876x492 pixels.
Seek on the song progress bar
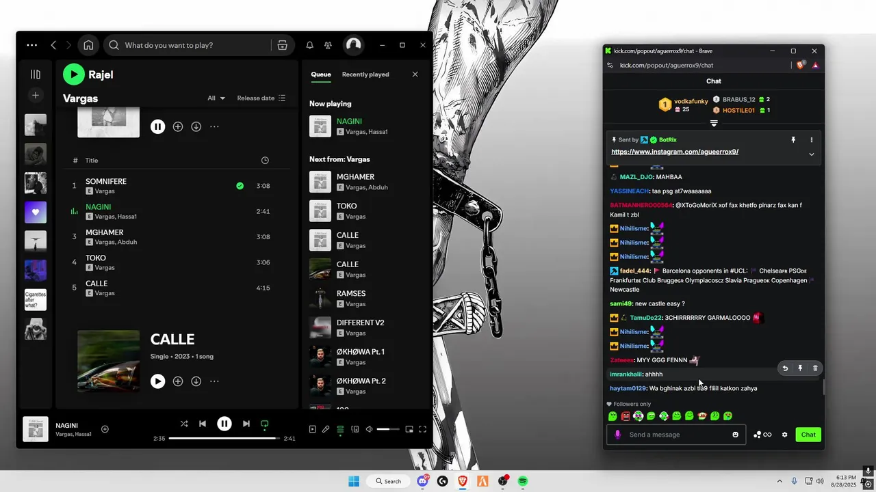point(224,439)
